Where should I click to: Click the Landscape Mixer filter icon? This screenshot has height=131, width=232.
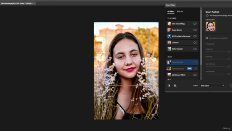pos(169,75)
